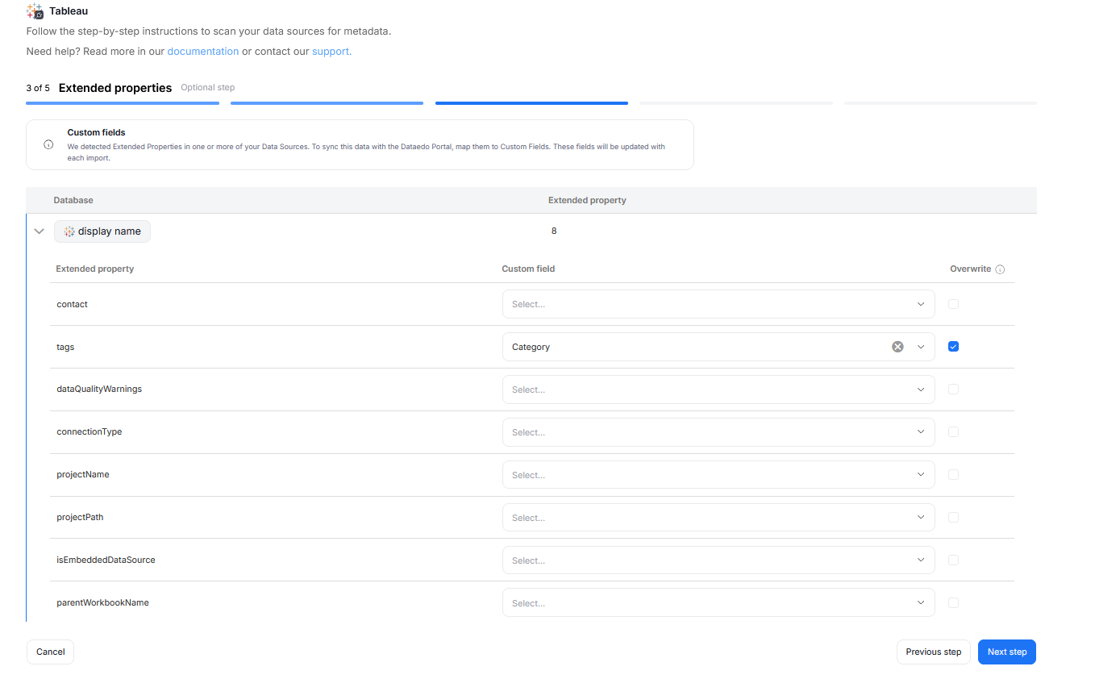Click the Next step button

1006,652
